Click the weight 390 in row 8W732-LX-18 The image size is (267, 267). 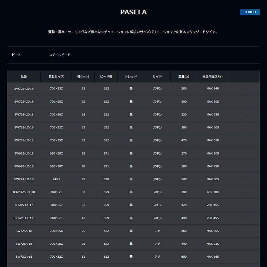click(184, 127)
